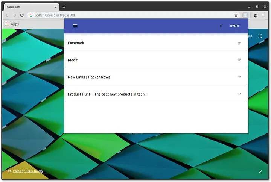Go back to the previous page
This screenshot has height=182, width=271.
7,15
